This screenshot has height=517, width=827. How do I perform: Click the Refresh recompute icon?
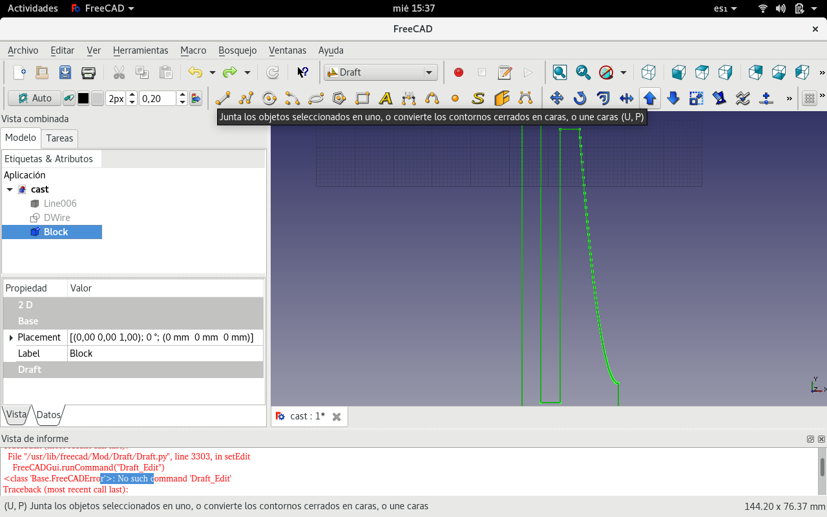point(273,72)
